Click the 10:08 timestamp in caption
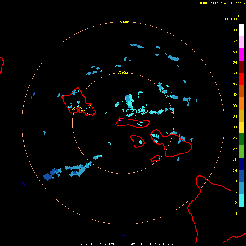Viewport: 246px width, 246px height. [168, 244]
